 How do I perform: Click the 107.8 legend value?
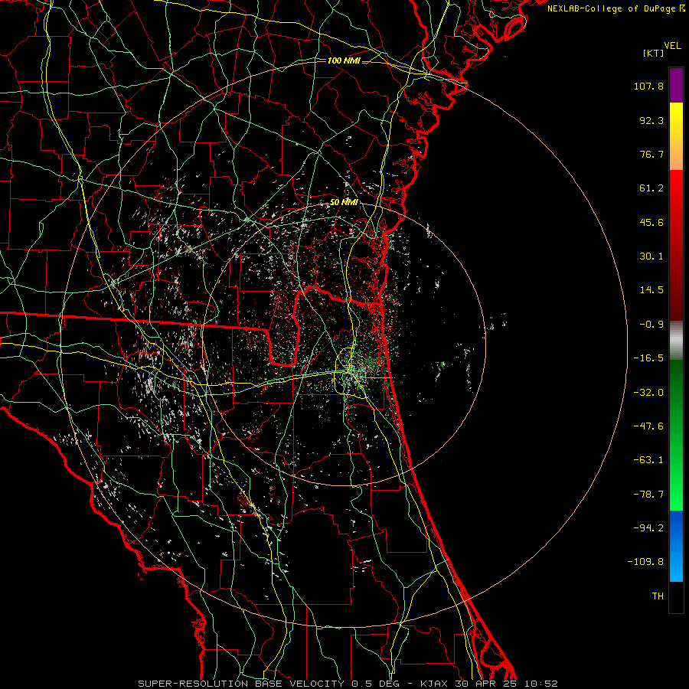[648, 86]
